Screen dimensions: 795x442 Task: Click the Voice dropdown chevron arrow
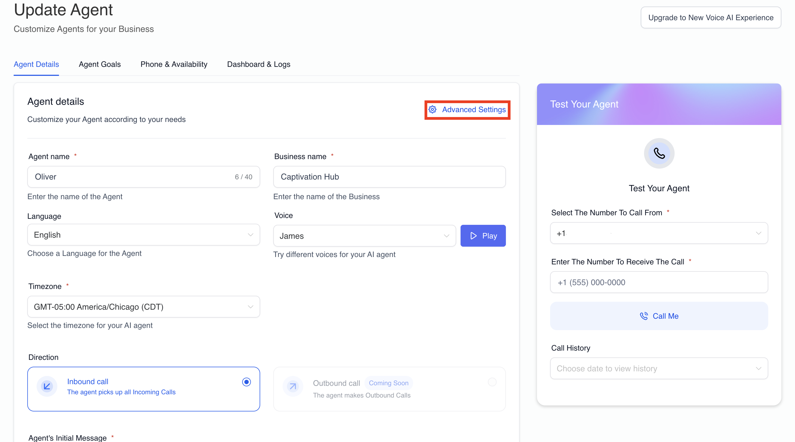(446, 236)
